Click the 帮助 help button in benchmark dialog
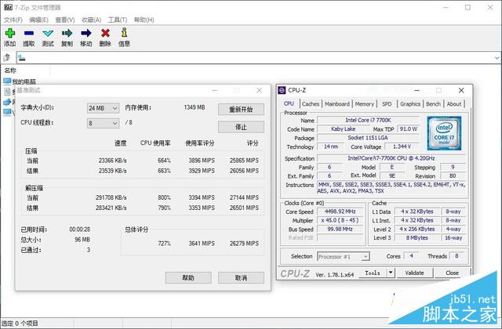This screenshot has width=502, height=329. click(188, 278)
